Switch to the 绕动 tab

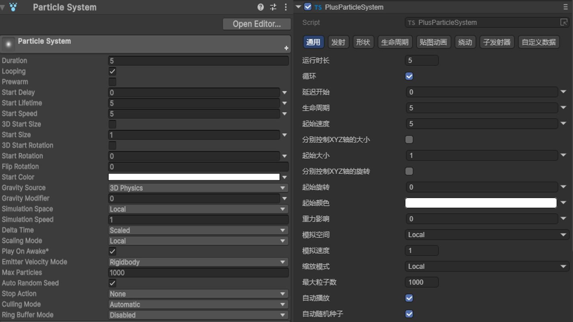tap(465, 42)
